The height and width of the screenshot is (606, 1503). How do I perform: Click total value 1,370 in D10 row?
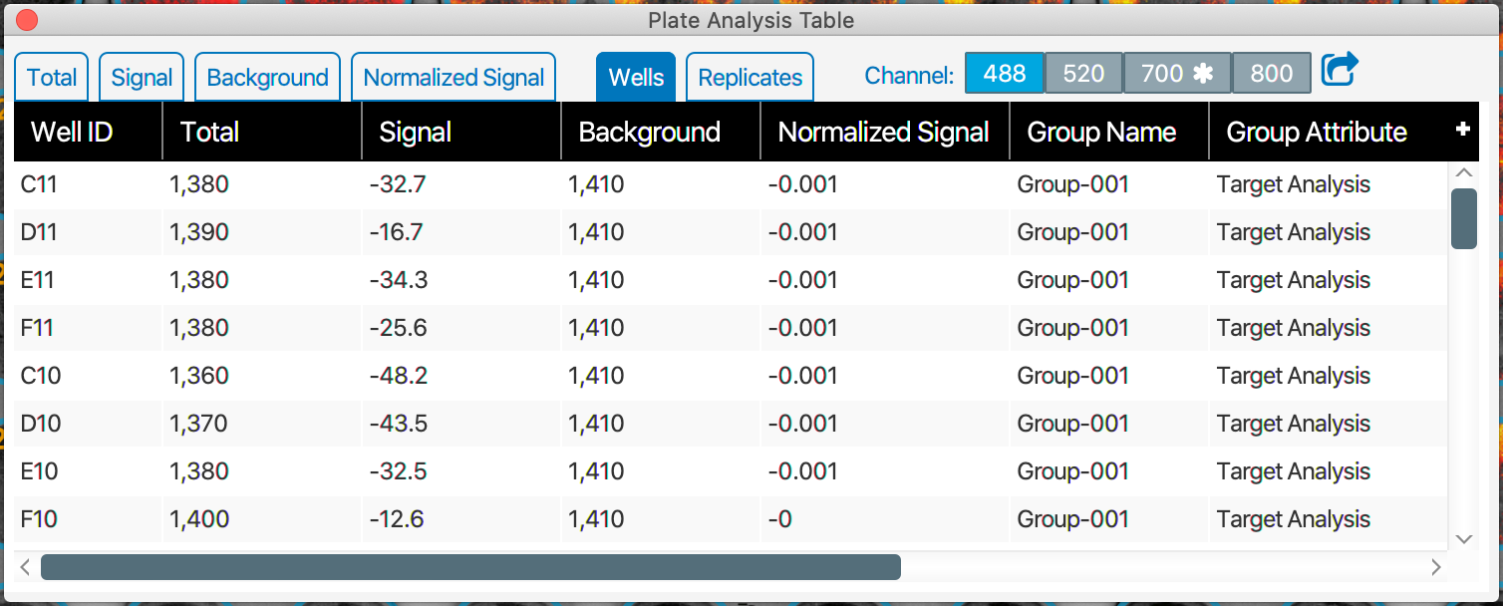(x=199, y=424)
